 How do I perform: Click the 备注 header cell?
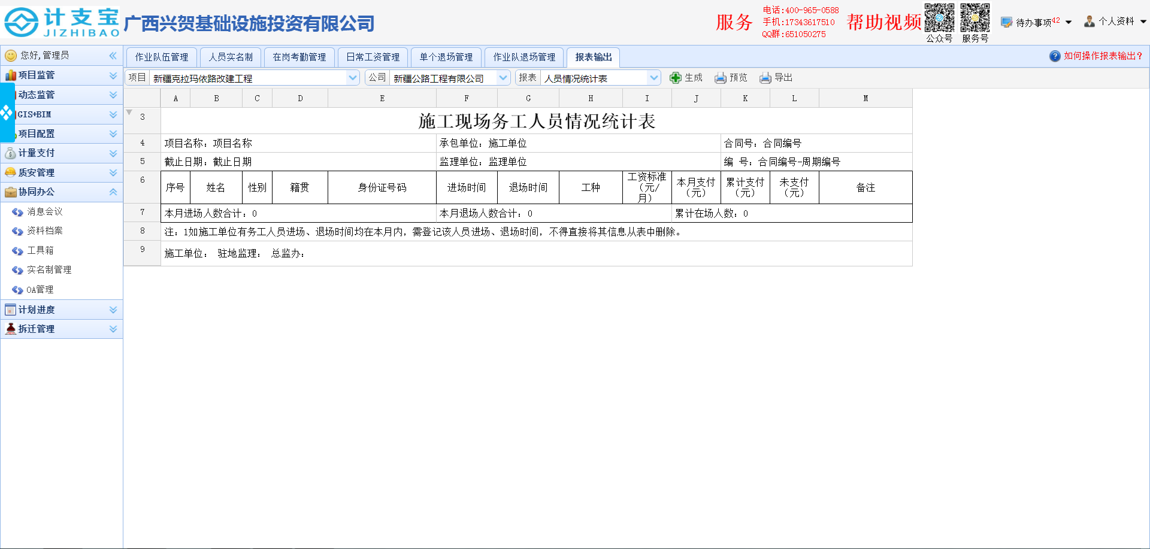(x=865, y=187)
